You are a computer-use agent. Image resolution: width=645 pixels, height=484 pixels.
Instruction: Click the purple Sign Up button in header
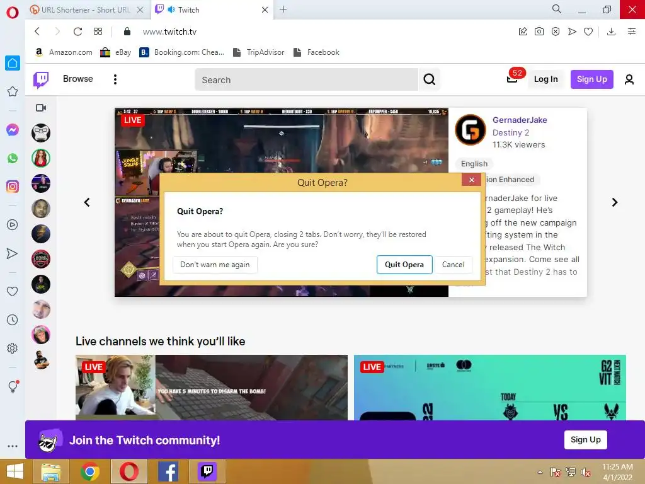pos(591,79)
